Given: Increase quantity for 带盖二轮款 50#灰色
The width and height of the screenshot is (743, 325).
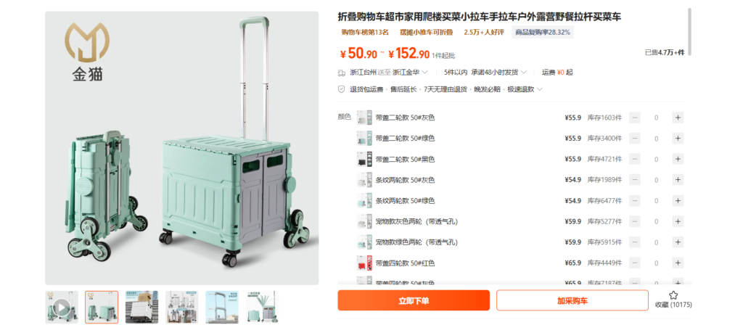Looking at the screenshot, I should click(x=678, y=118).
